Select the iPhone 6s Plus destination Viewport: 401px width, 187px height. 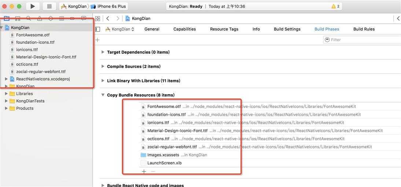(109, 6)
